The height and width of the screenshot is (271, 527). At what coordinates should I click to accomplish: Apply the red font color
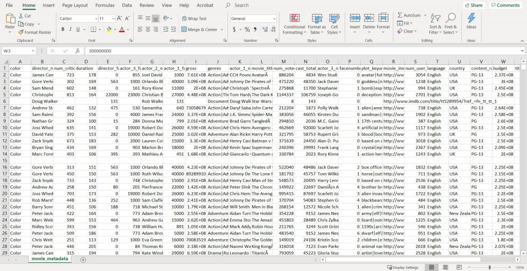pos(122,30)
